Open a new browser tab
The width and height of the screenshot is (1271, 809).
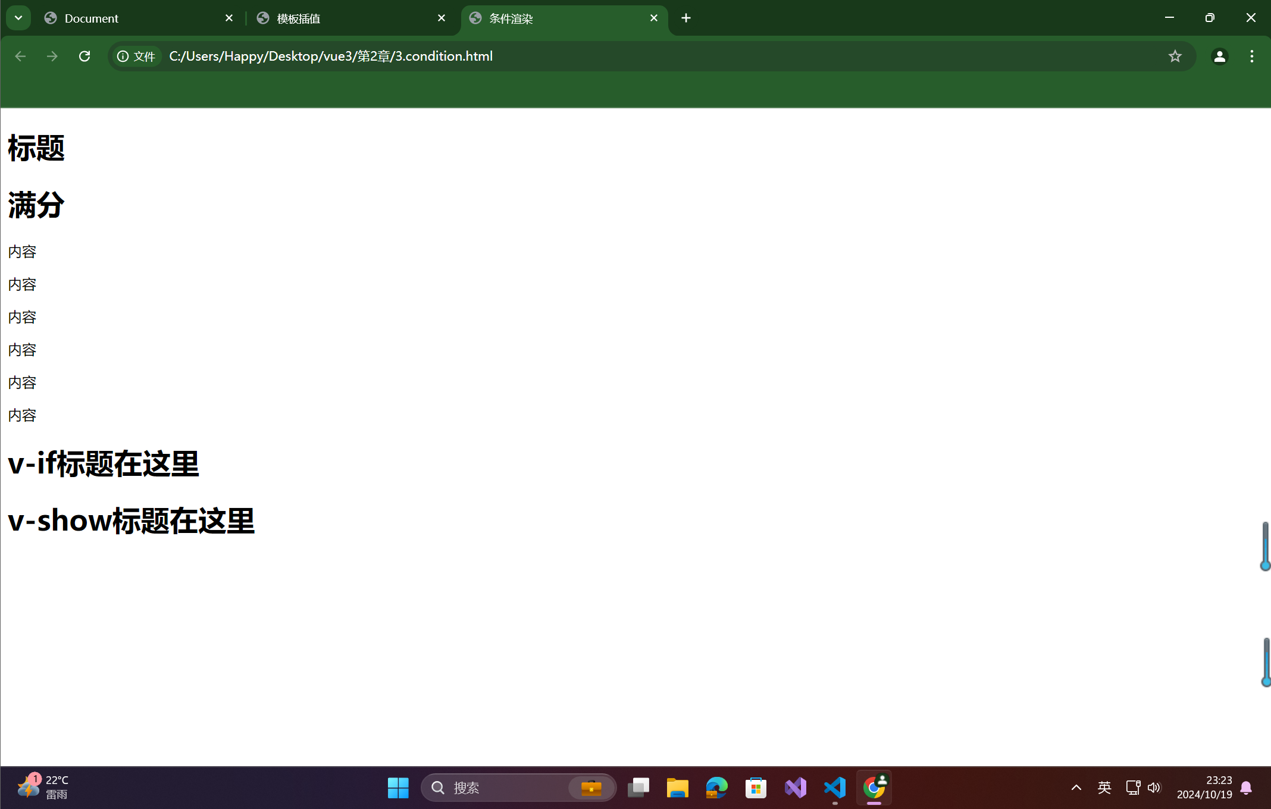pos(685,18)
